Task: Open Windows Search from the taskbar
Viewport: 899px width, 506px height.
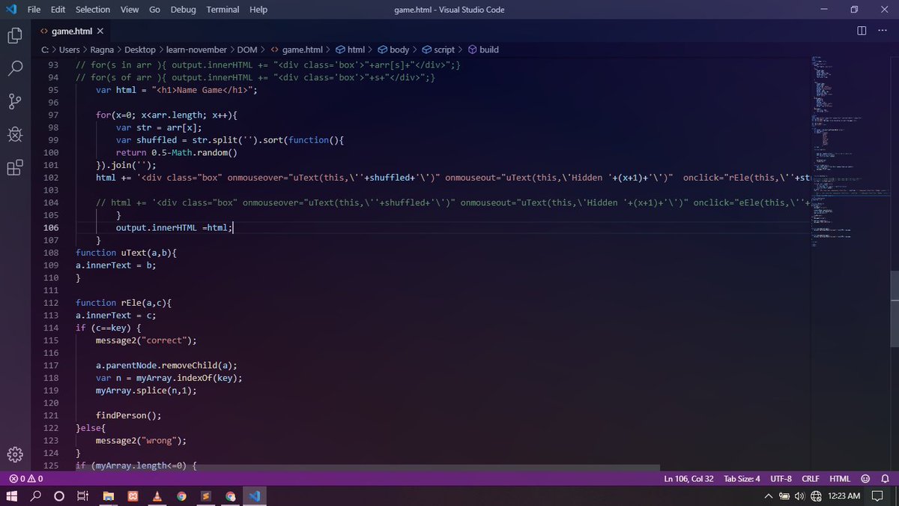Action: 36,496
